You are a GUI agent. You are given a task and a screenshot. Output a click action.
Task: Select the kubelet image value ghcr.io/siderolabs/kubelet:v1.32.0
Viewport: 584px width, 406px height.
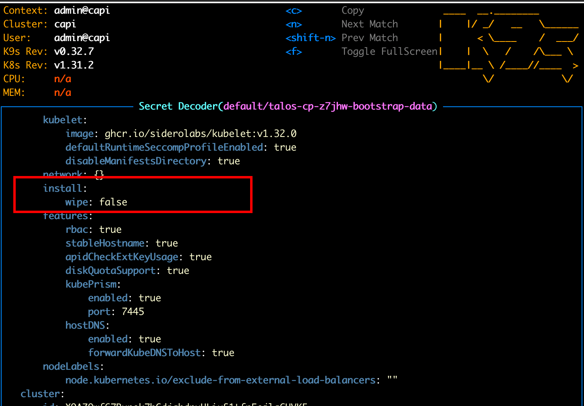(201, 134)
